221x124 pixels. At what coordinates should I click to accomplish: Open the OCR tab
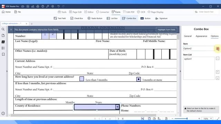(x=141, y=12)
